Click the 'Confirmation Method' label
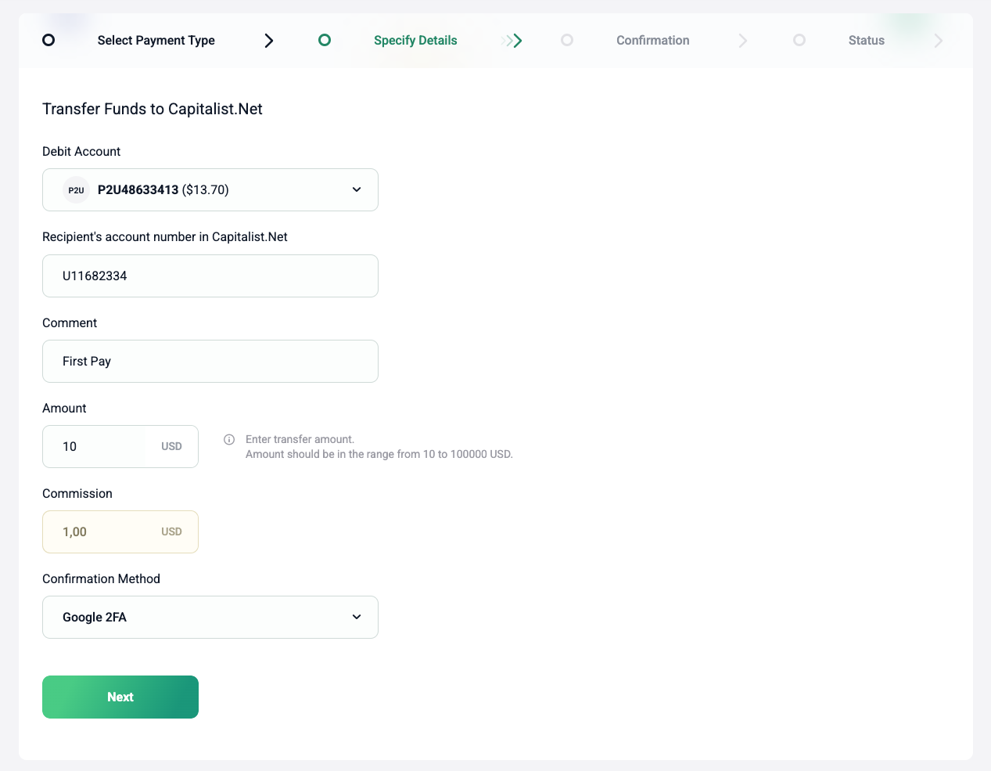 (x=101, y=579)
